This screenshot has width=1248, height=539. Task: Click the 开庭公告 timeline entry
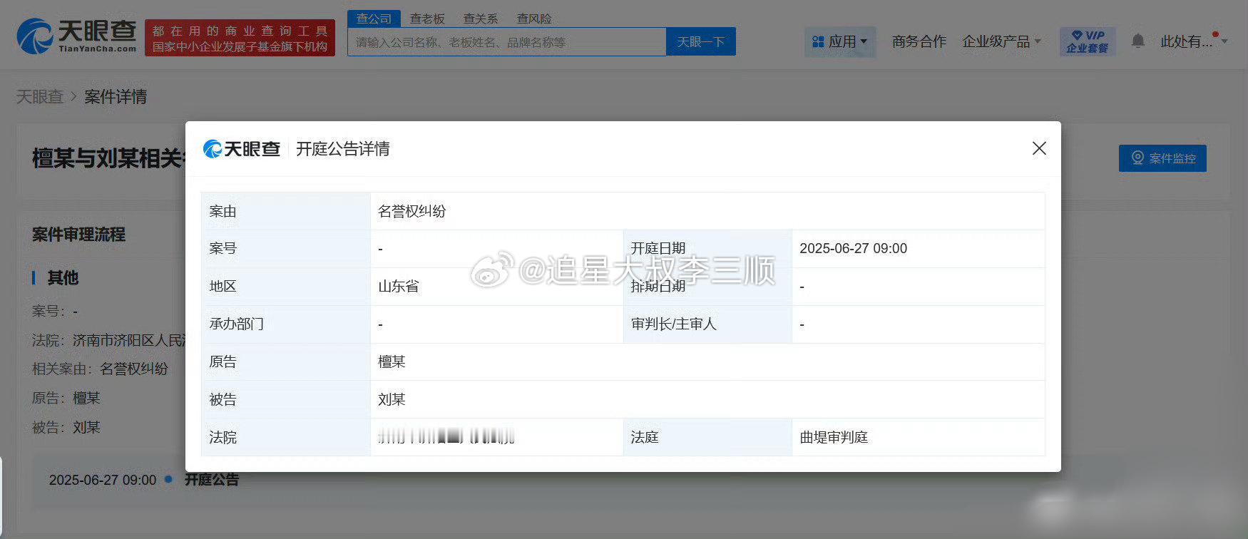pyautogui.click(x=211, y=480)
